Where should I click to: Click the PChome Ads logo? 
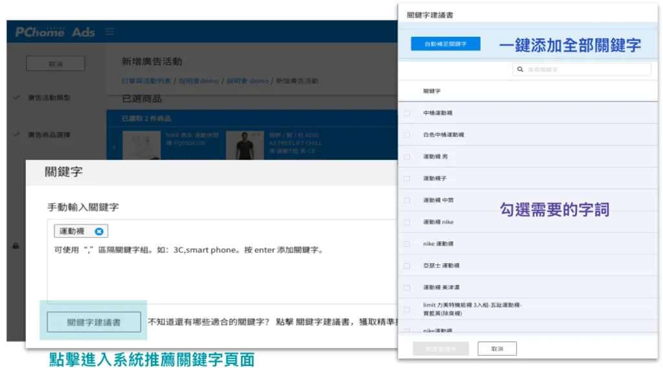pos(55,32)
